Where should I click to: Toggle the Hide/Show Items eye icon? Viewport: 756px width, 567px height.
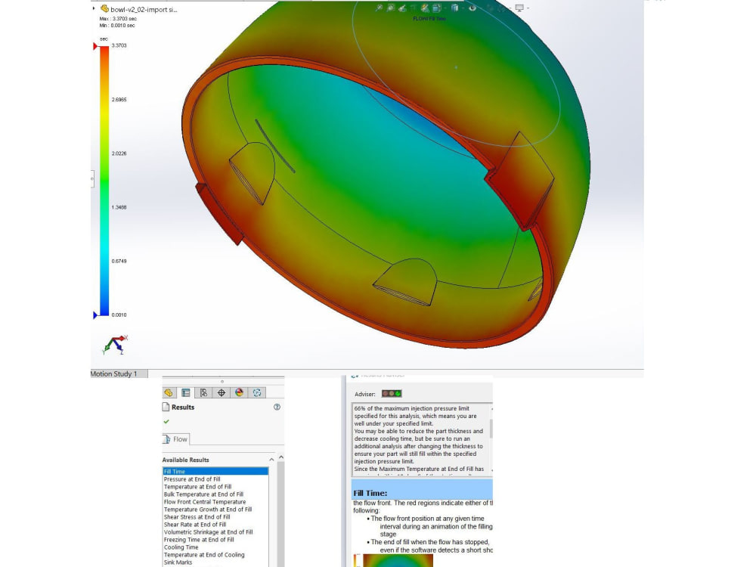(472, 8)
